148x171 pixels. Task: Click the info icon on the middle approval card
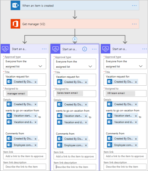click(x=85, y=49)
